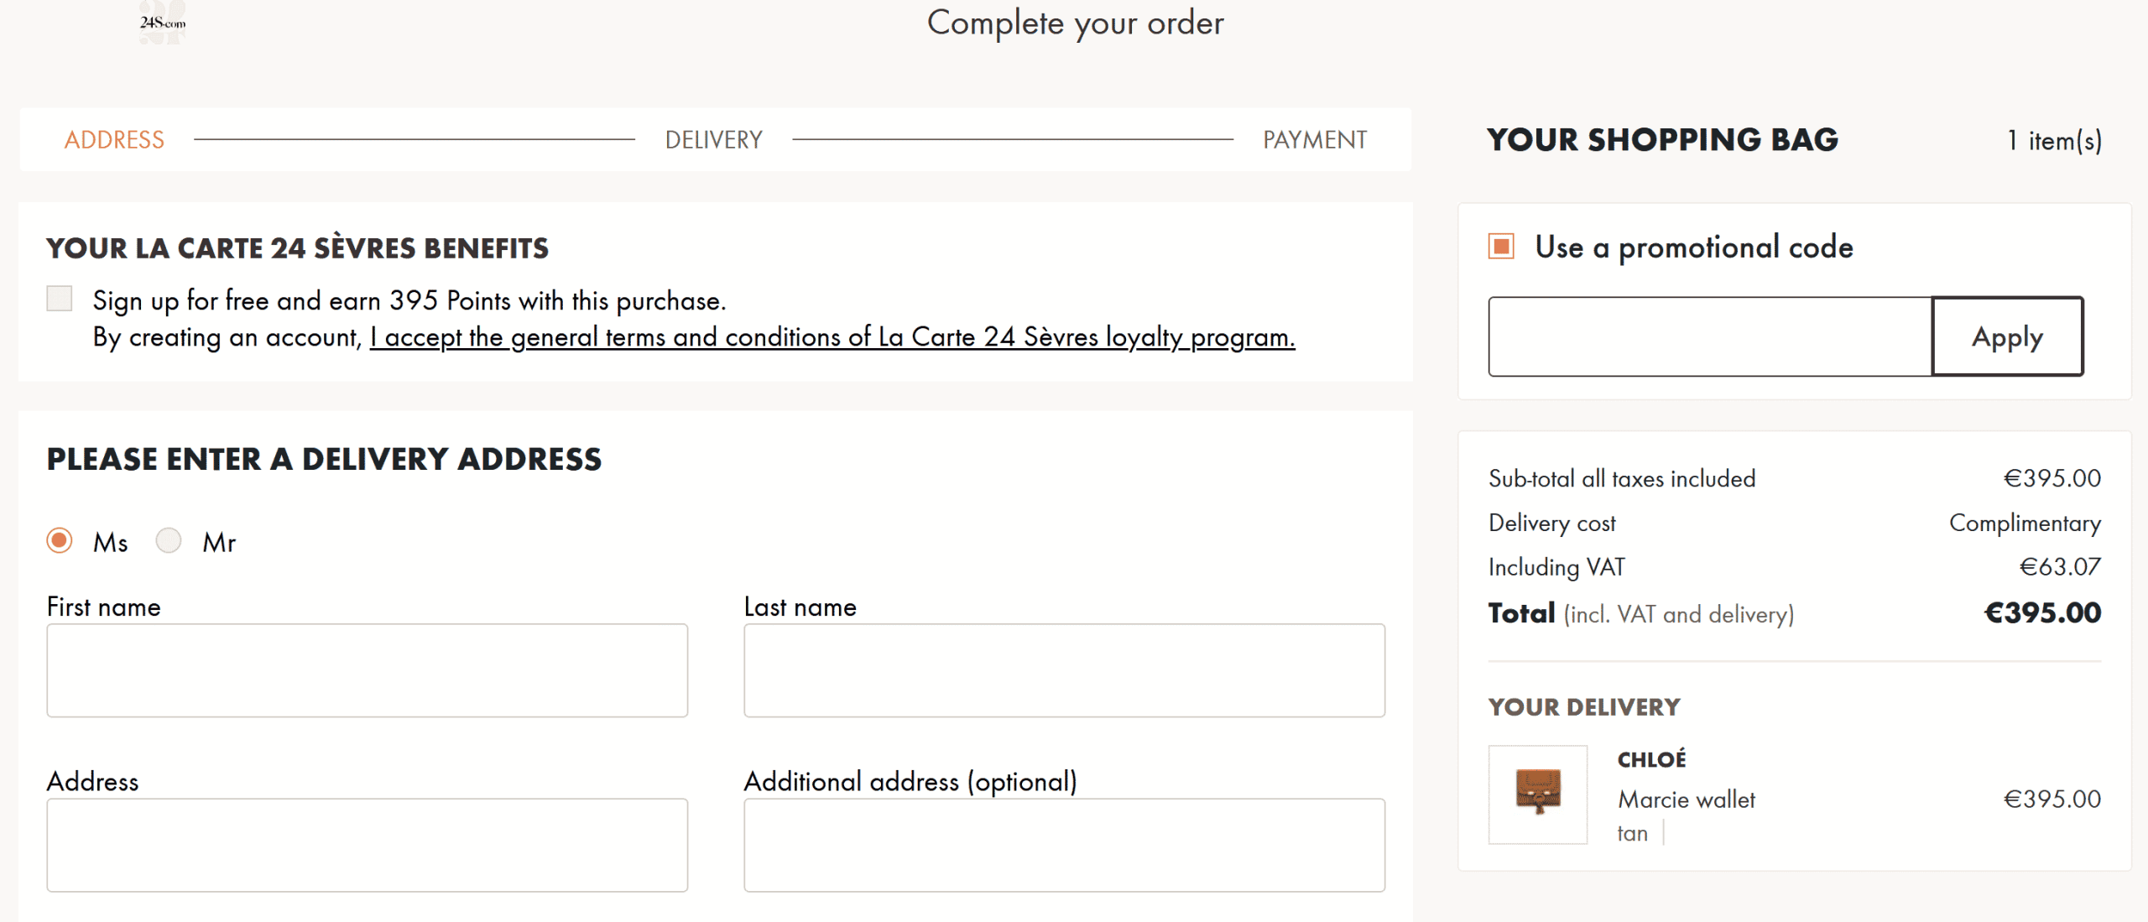Viewport: 2148px width, 922px height.
Task: Click the CHLOÉ brand name
Action: pyautogui.click(x=1652, y=758)
